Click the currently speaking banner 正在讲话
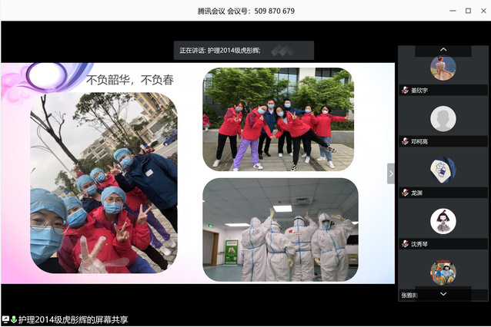This screenshot has height=327, width=491. [x=243, y=51]
